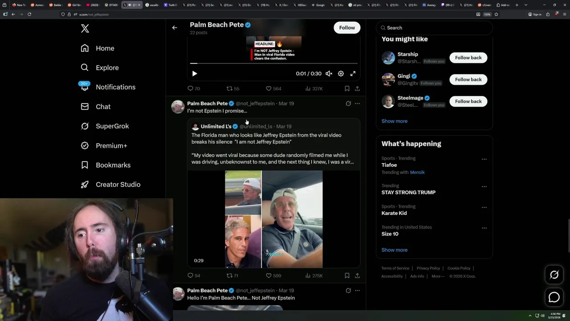Screen dimensions: 570x321
Task: Repost the post with 71 reposts
Action: click(233, 276)
